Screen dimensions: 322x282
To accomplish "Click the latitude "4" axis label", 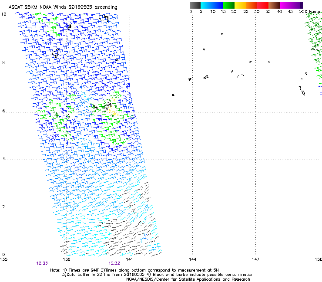I will click(x=3, y=159).
